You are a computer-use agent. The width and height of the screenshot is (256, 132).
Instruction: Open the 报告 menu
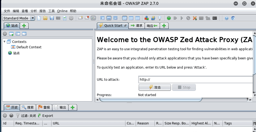click(43, 11)
